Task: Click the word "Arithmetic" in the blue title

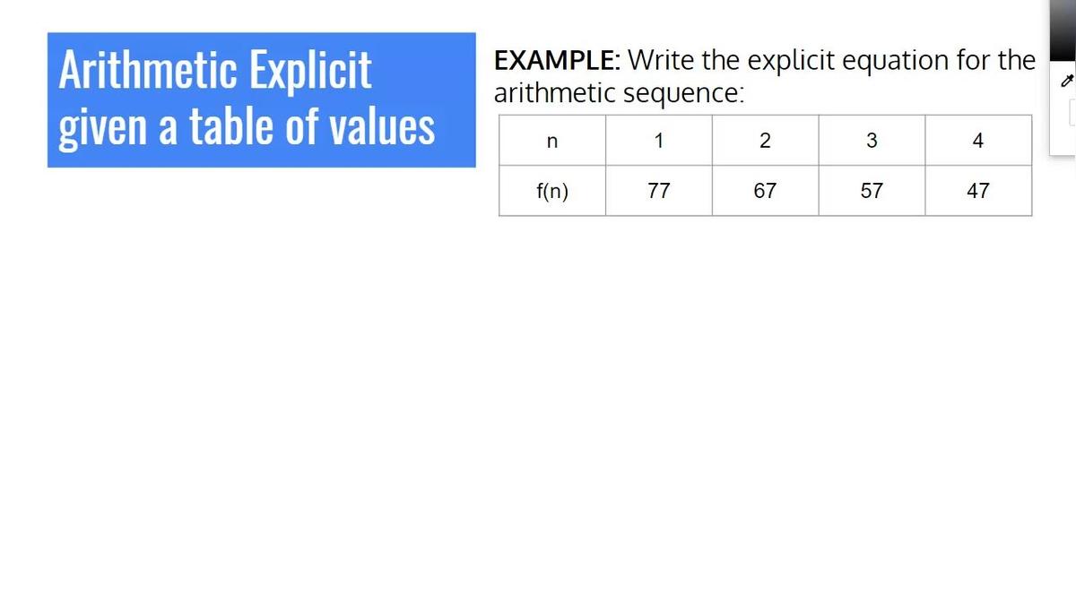Action: tap(146, 70)
